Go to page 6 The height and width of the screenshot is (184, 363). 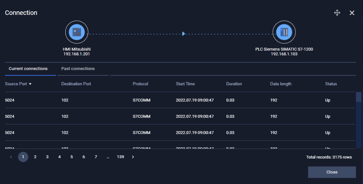(x=84, y=157)
